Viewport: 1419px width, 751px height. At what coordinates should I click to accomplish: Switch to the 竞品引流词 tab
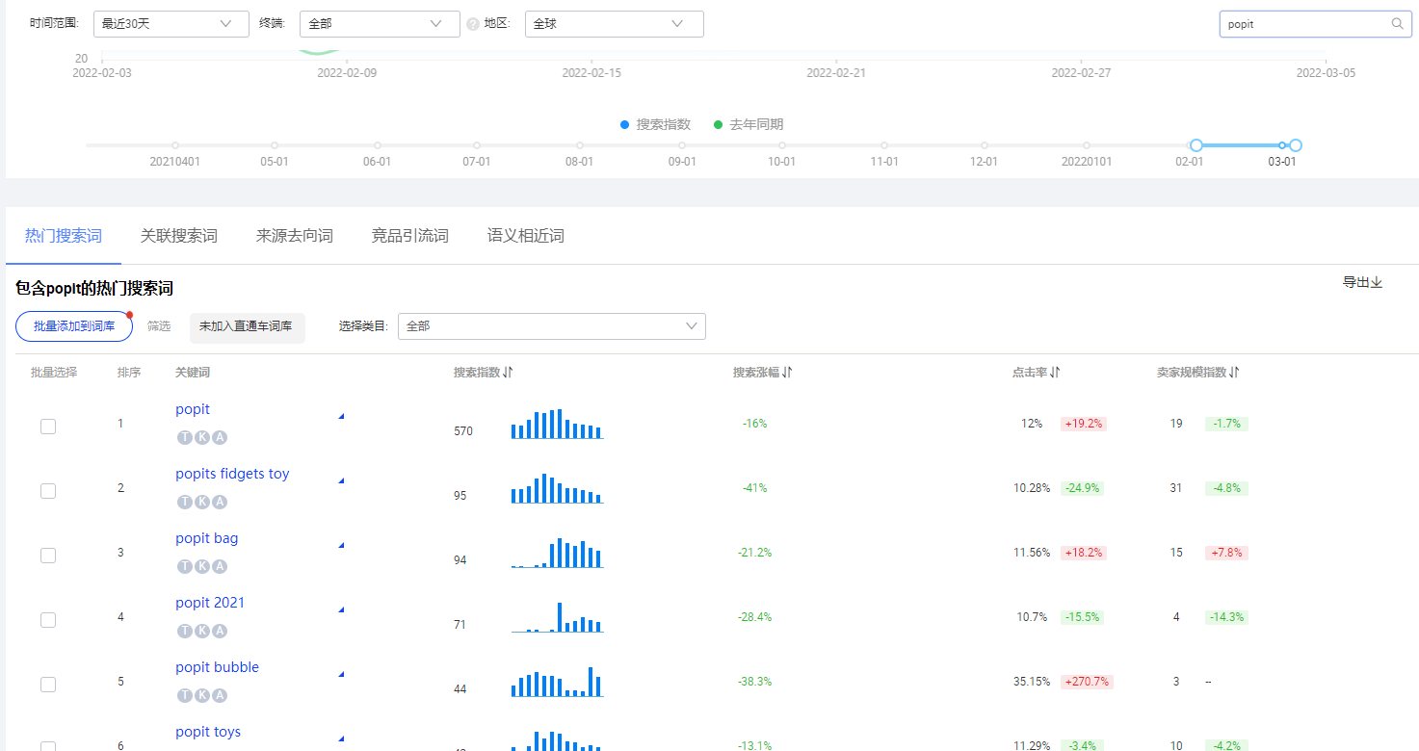[409, 235]
